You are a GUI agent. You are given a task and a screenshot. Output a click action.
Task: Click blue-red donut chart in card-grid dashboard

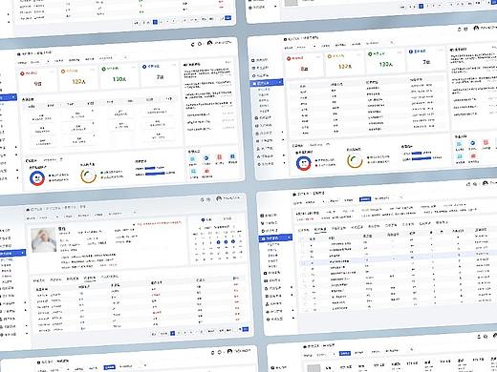pyautogui.click(x=37, y=178)
